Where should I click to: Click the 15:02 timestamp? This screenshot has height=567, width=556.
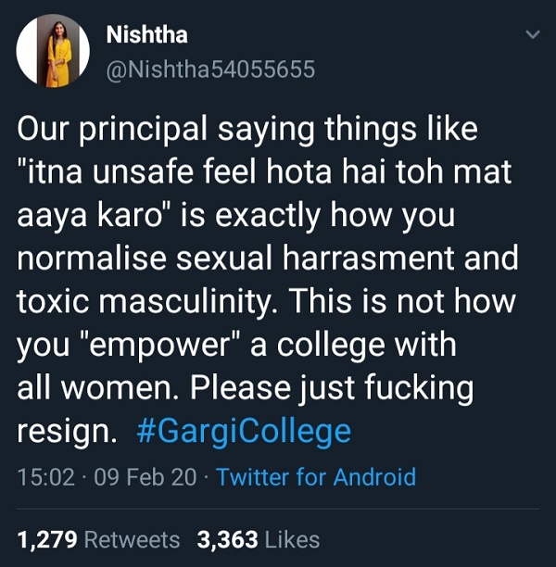pos(44,477)
